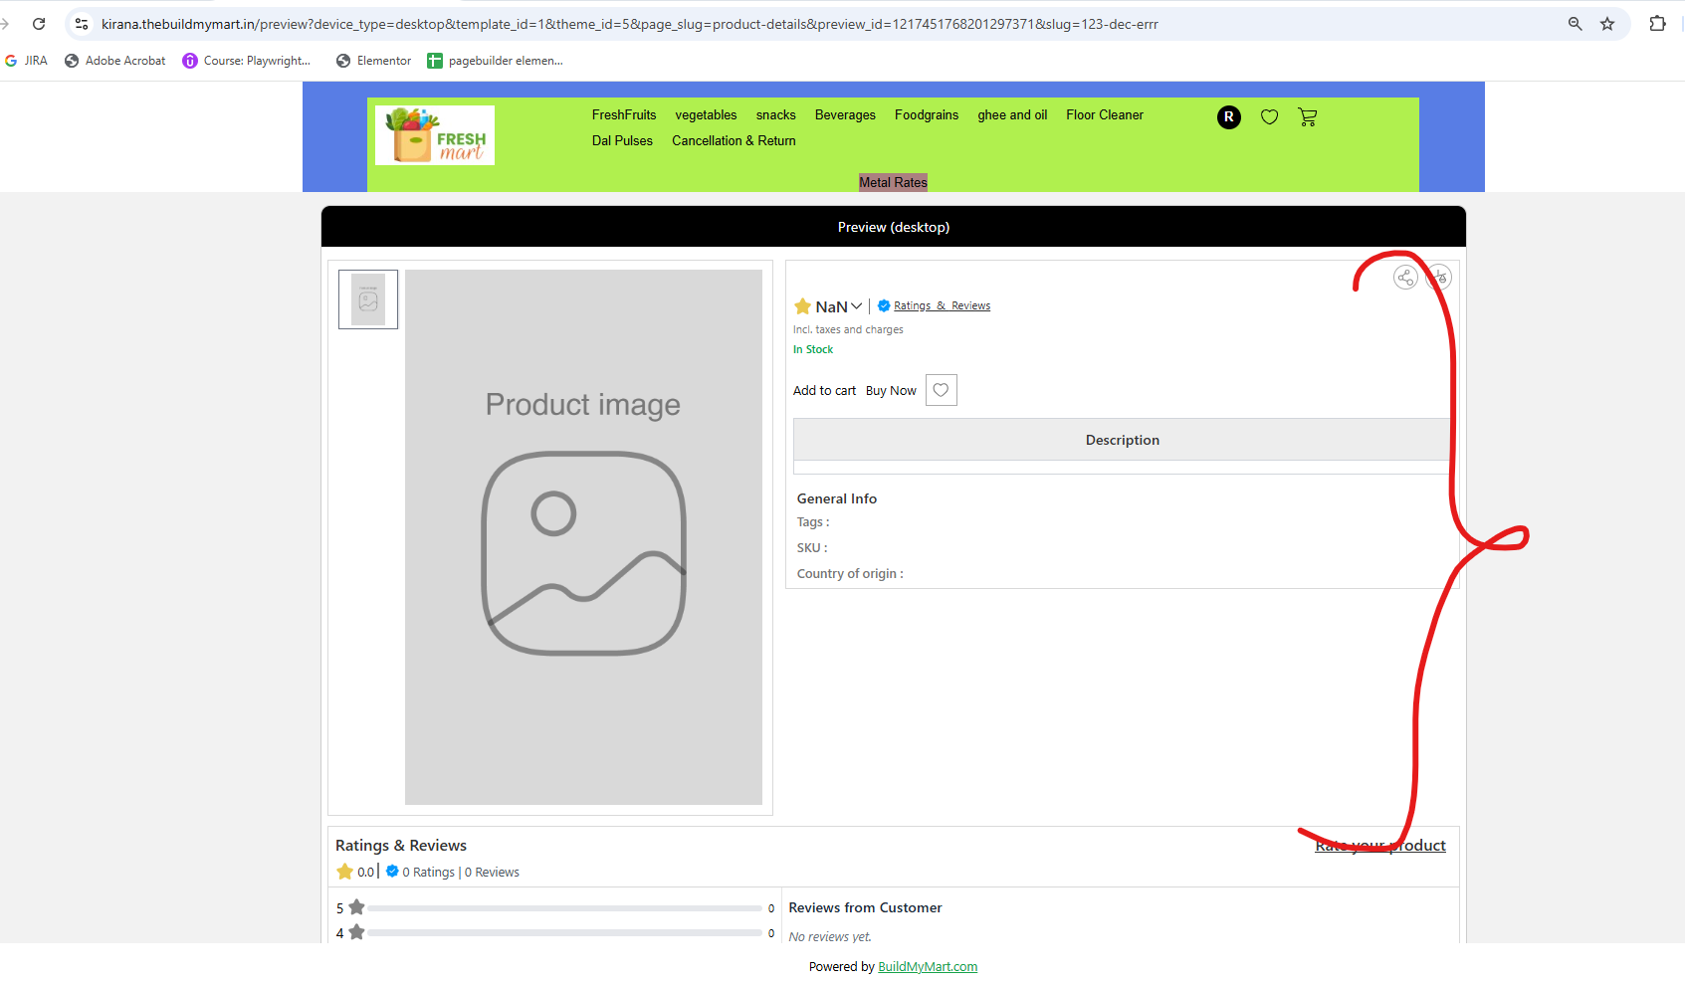The width and height of the screenshot is (1685, 983).
Task: Click the In Stock text
Action: point(813,349)
